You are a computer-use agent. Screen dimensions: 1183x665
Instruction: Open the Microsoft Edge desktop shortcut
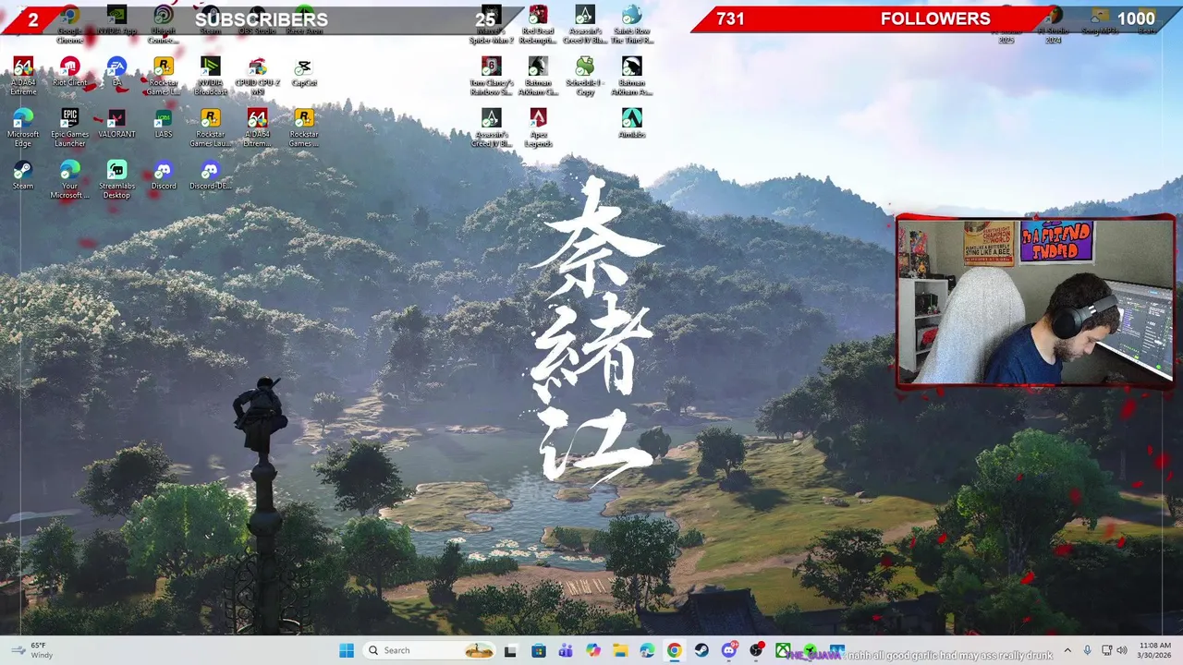(x=23, y=128)
